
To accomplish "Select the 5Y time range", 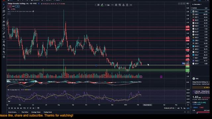I will (30, 108).
